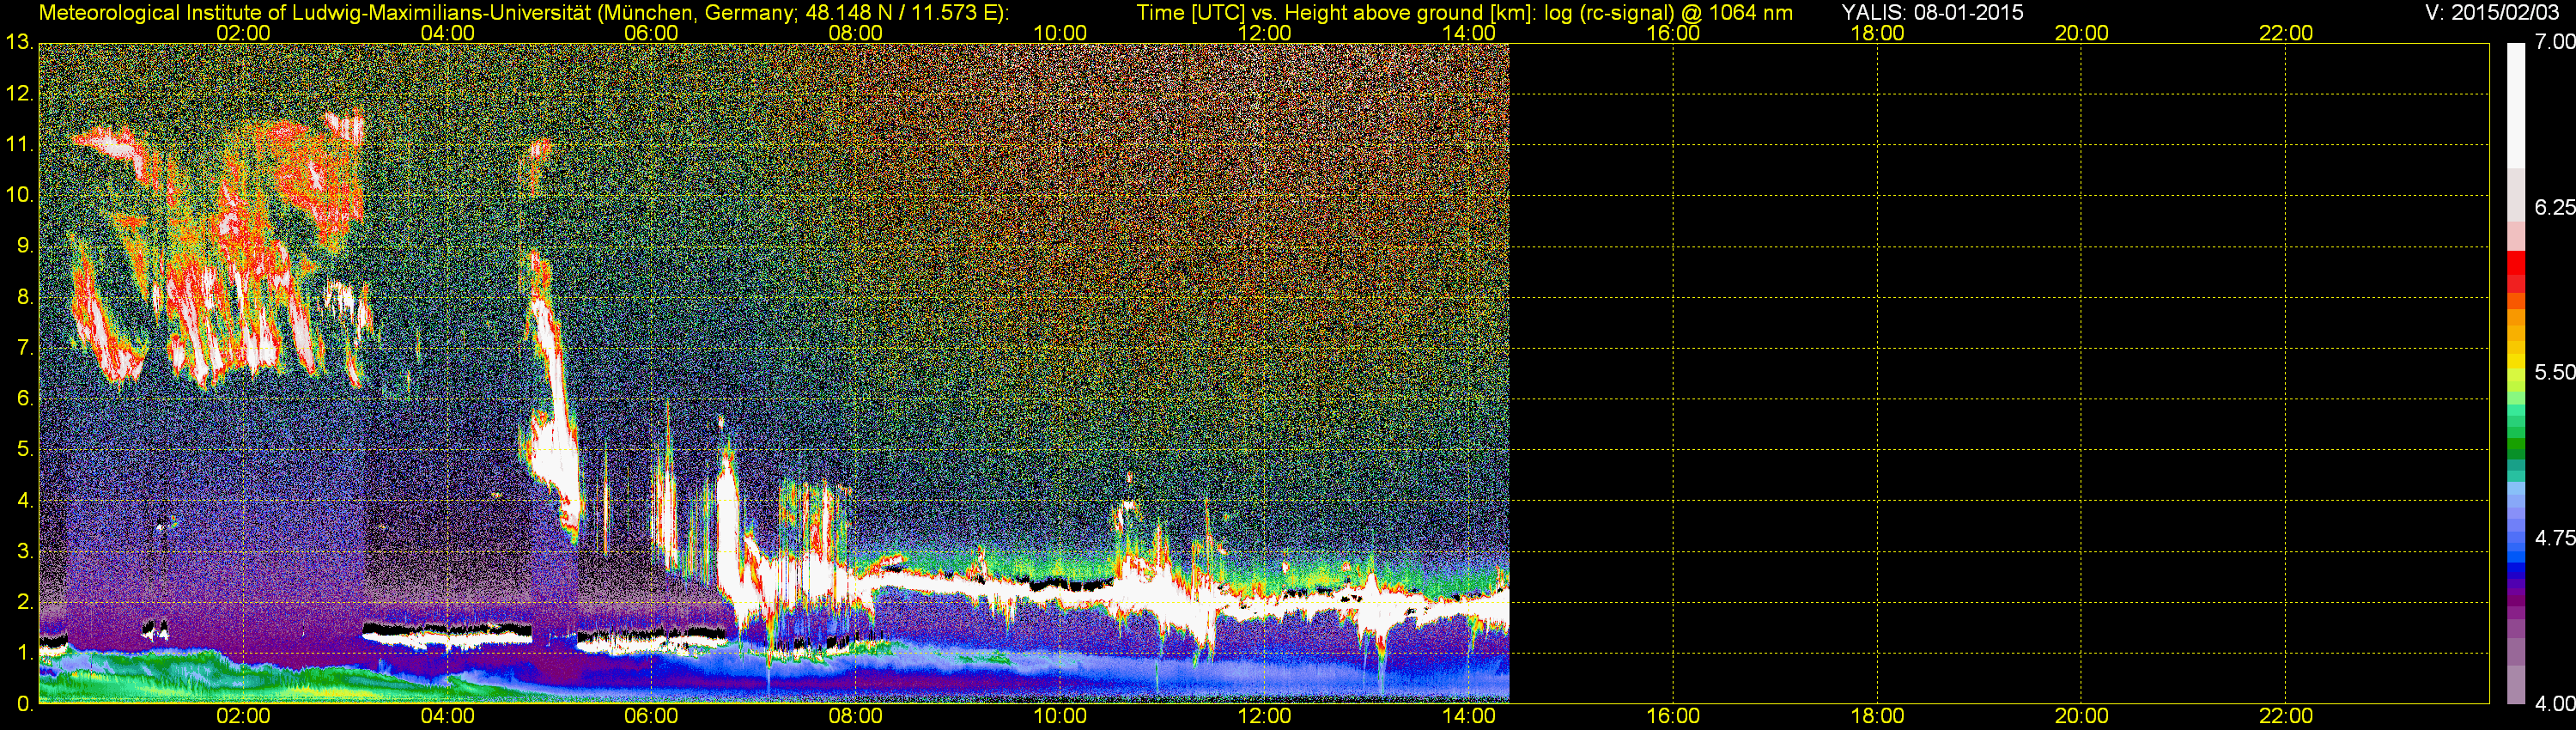Click the 5 km height axis label
Viewport: 2576px width, 730px height.
click(25, 449)
